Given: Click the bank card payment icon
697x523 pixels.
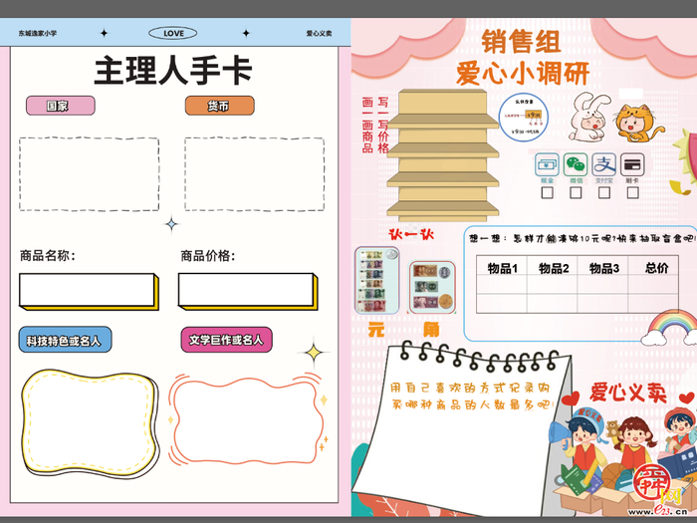Looking at the screenshot, I should click(633, 164).
